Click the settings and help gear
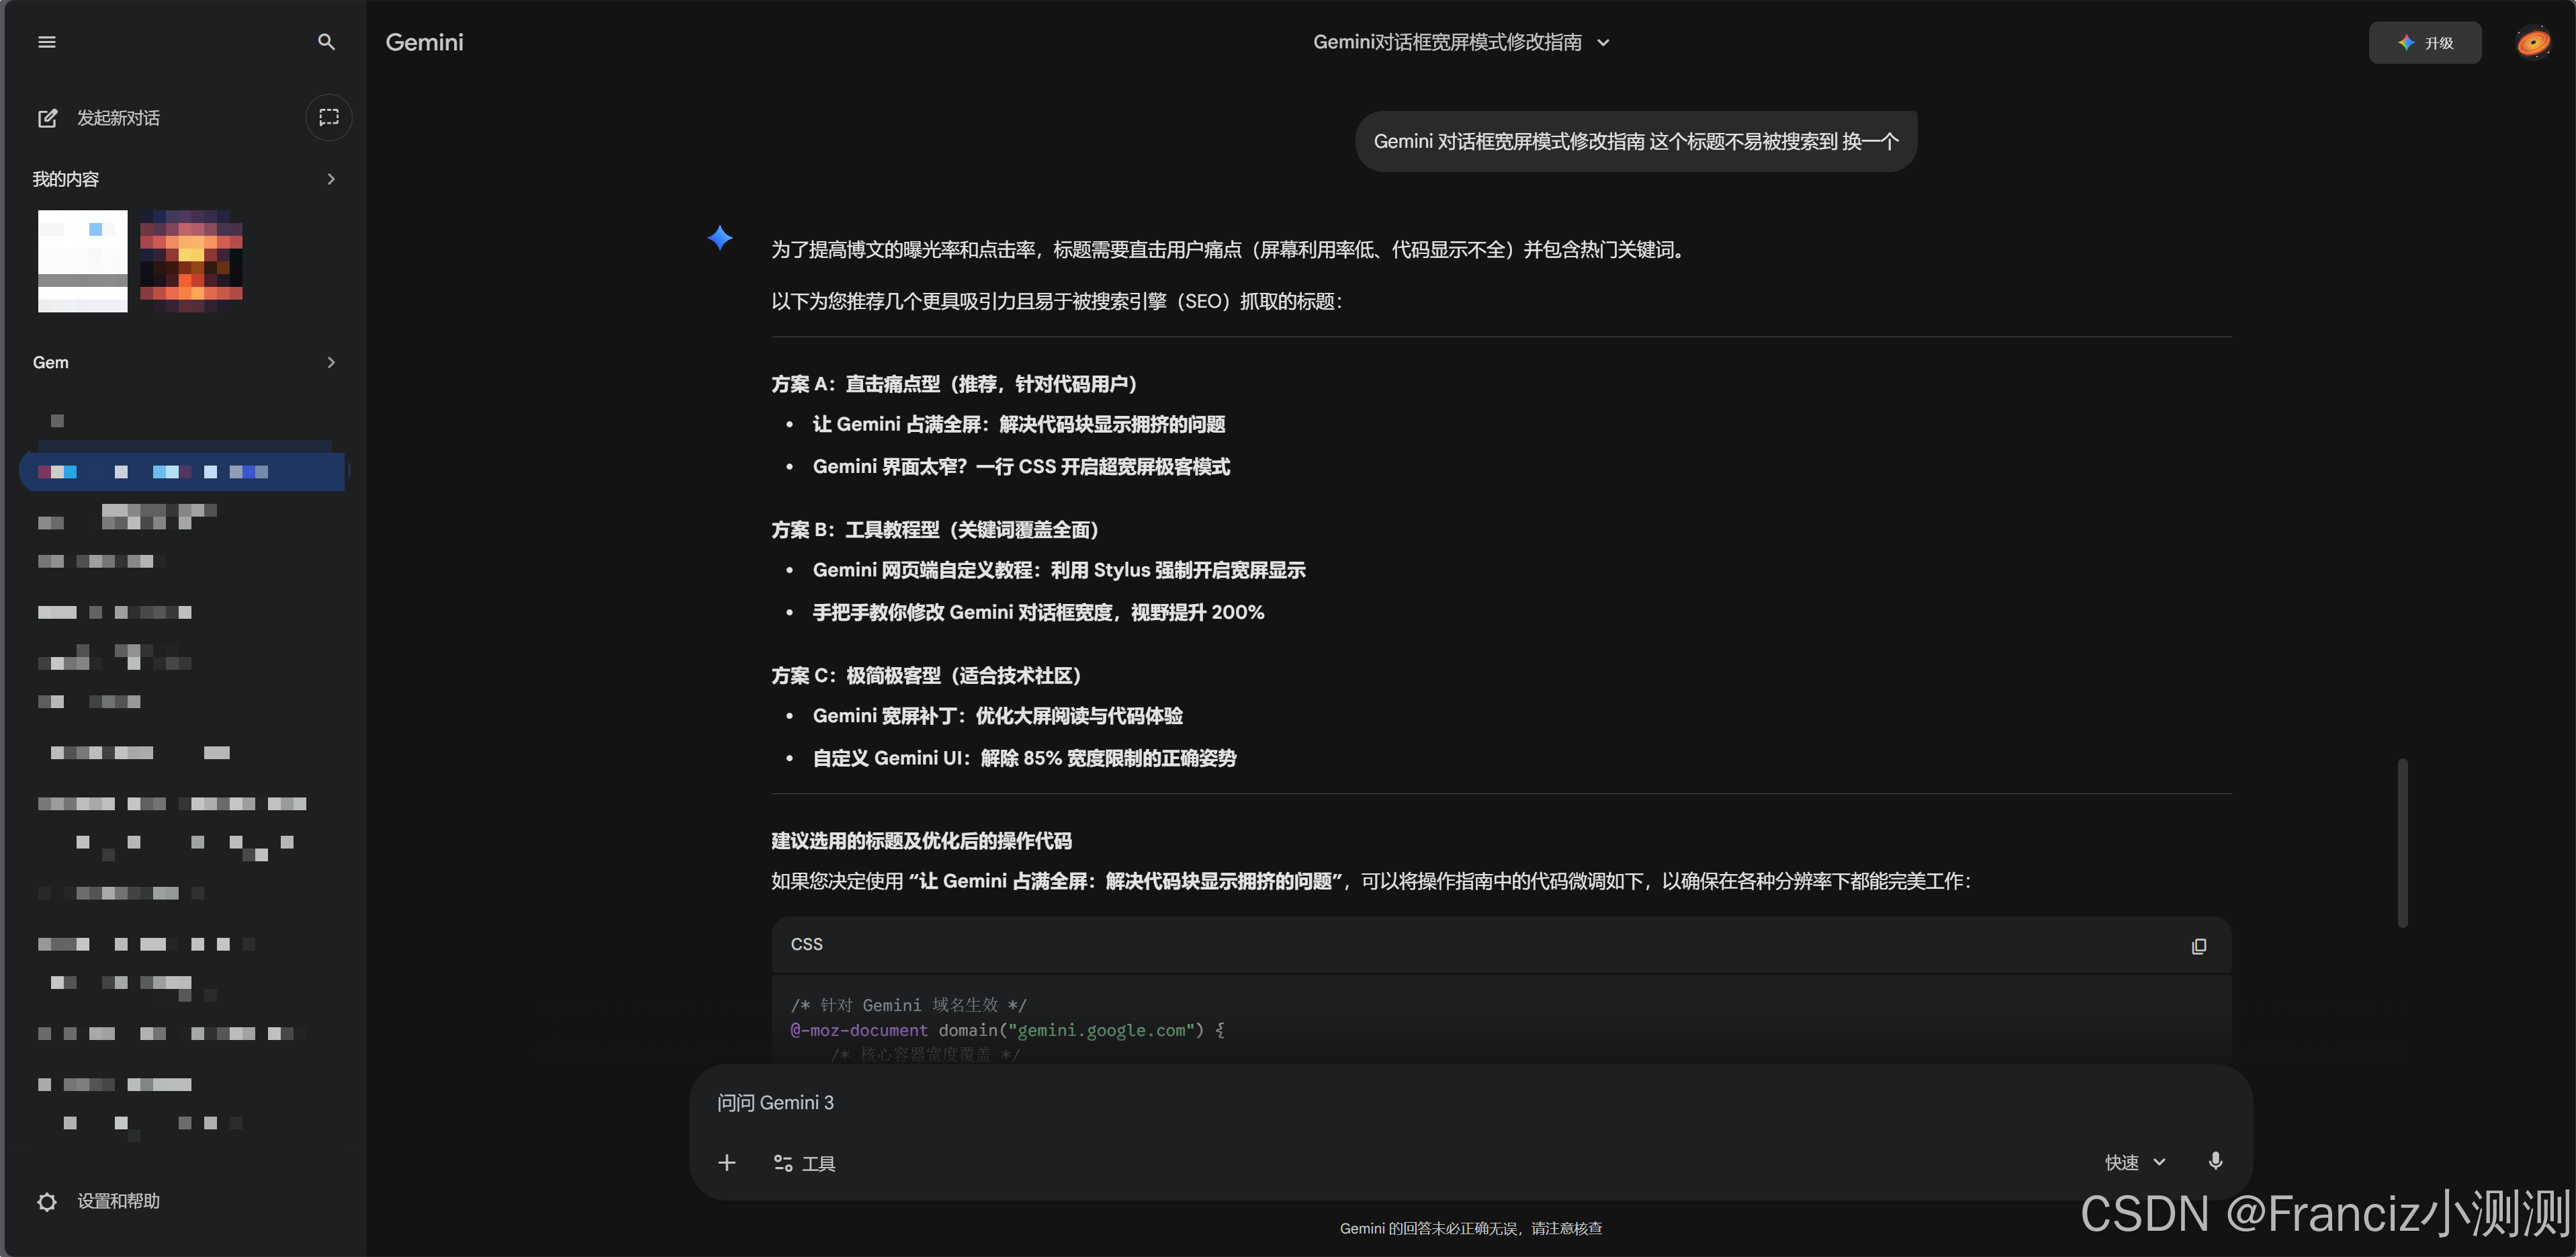This screenshot has width=2576, height=1257. click(47, 1202)
